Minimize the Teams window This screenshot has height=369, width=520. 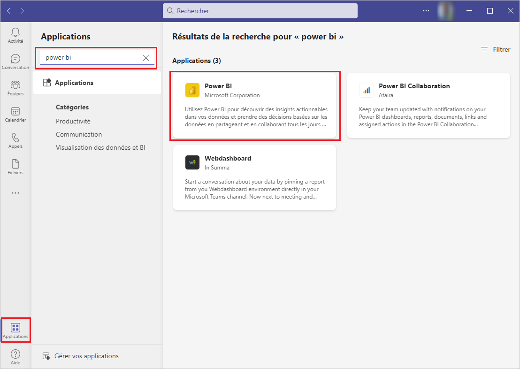(x=469, y=11)
